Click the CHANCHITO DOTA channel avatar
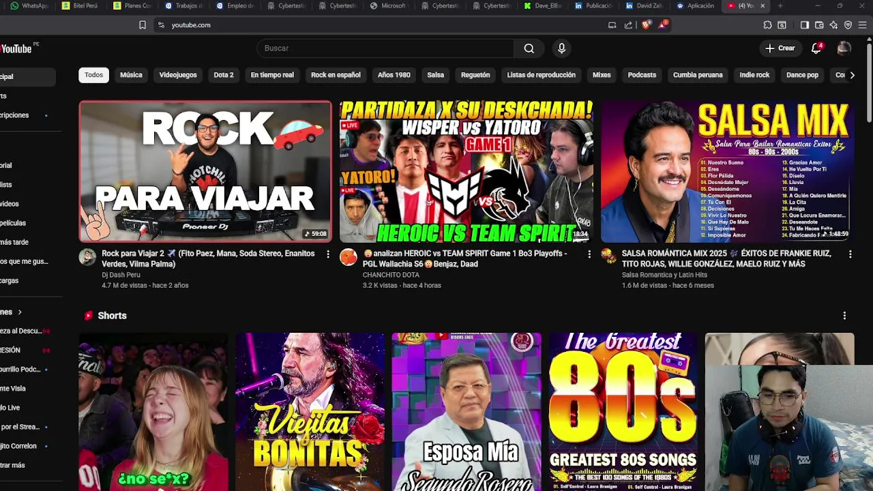873x491 pixels. click(x=349, y=256)
